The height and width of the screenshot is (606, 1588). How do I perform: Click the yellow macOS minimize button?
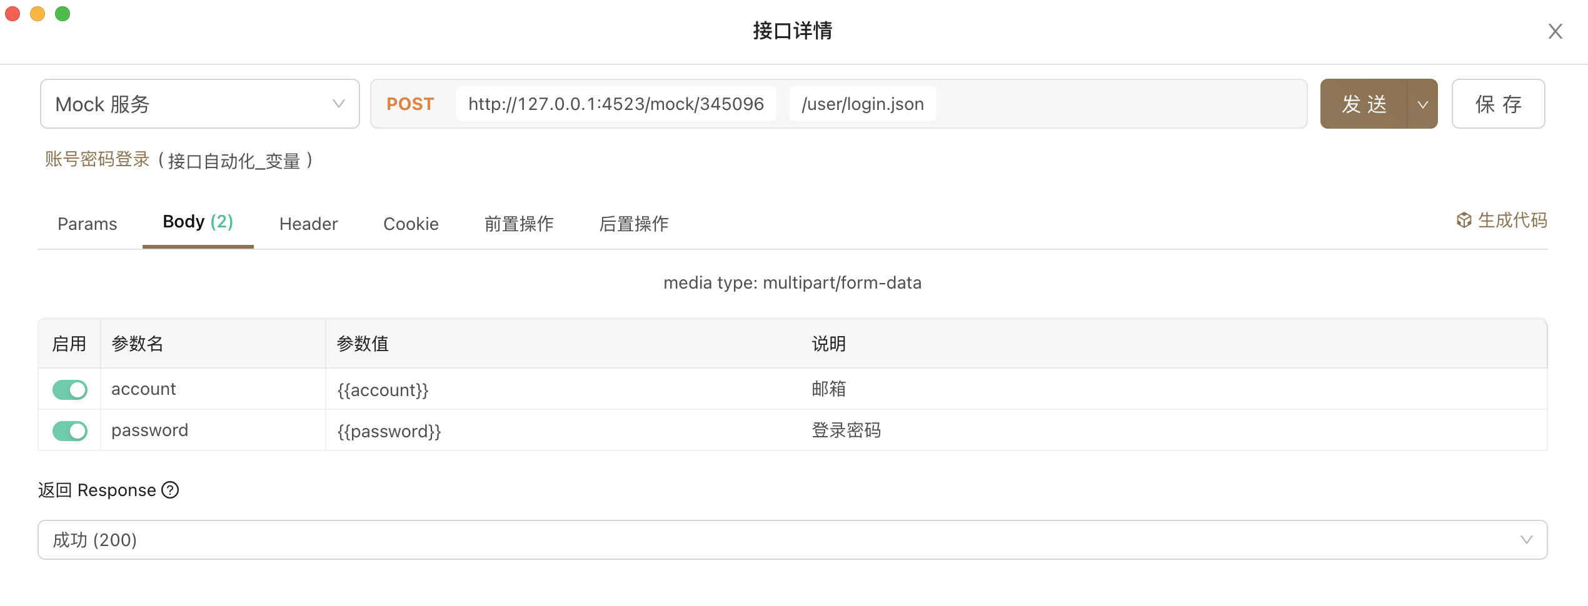pos(38,14)
